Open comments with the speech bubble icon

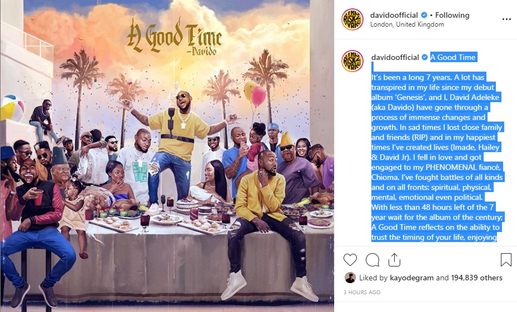point(372,260)
